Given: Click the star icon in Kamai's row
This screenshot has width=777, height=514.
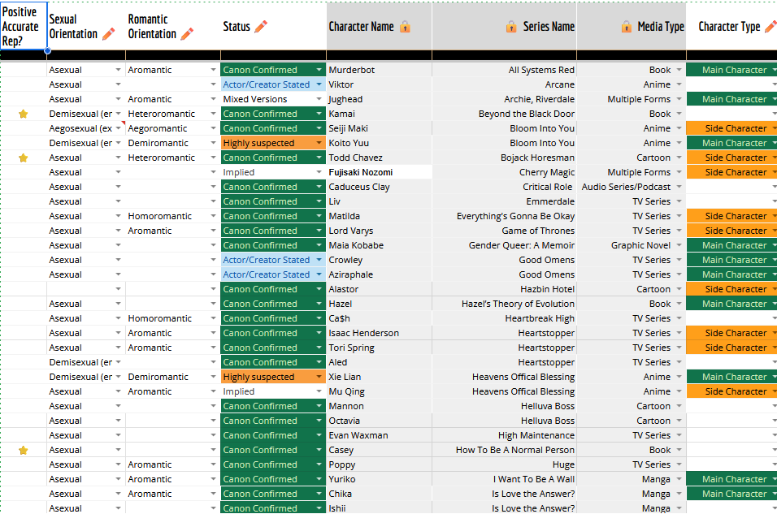Looking at the screenshot, I should pyautogui.click(x=24, y=114).
